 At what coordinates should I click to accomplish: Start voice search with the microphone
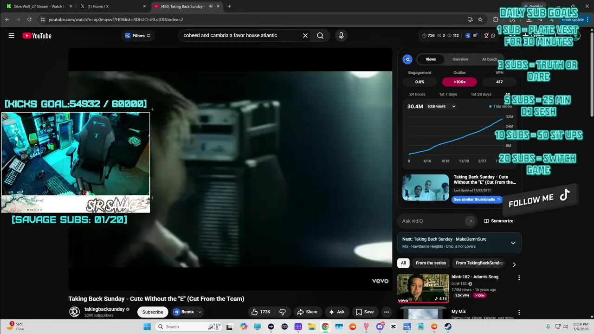[341, 36]
